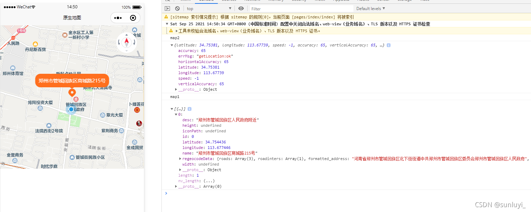Tap the map compass icon
Screen dimensions: 531x212
pyautogui.click(x=127, y=42)
